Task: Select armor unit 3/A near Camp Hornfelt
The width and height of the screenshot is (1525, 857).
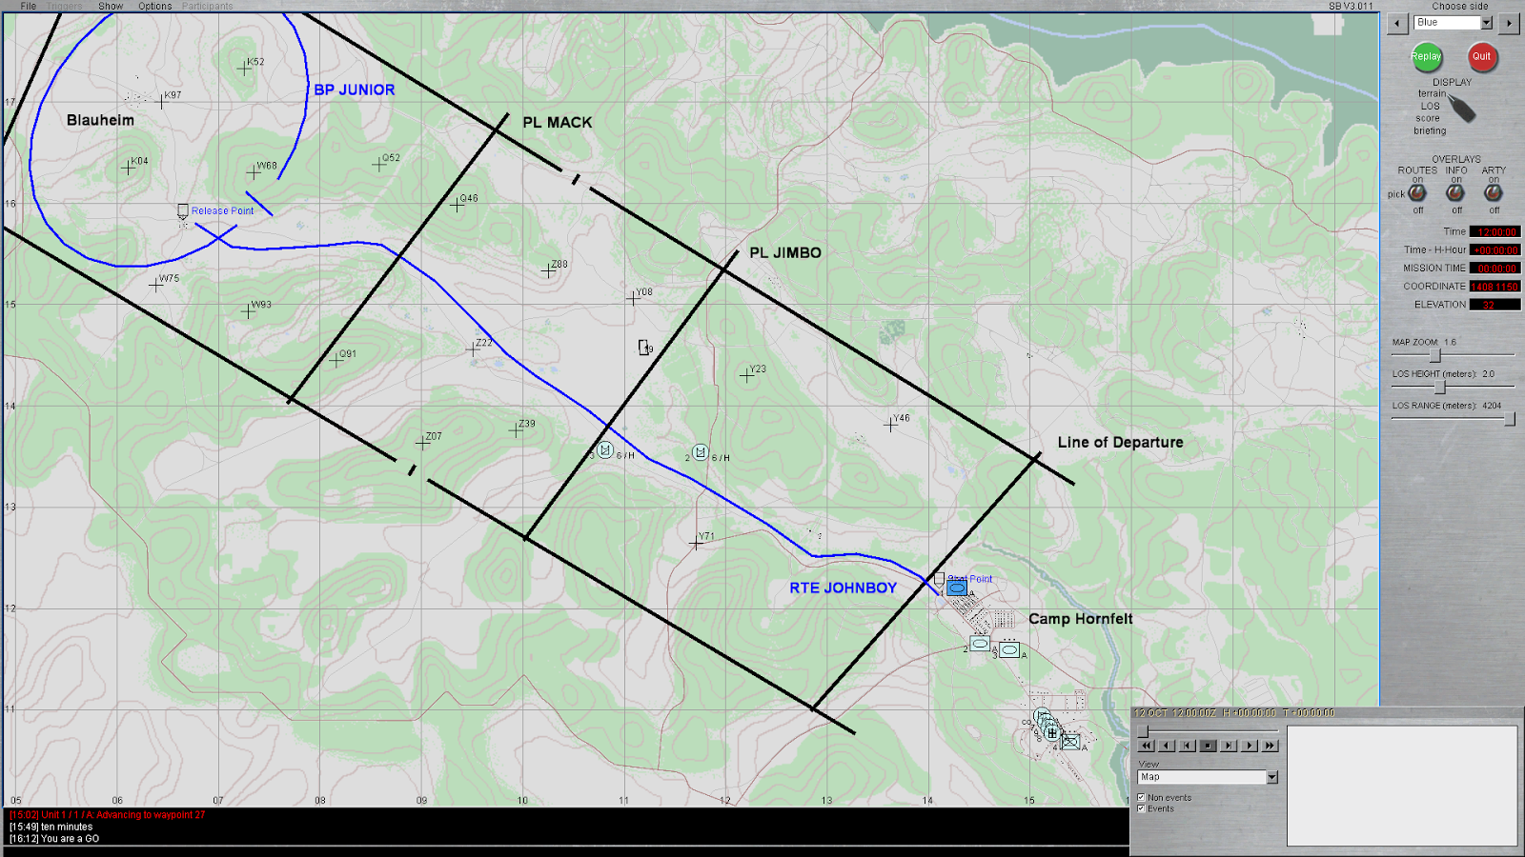Action: 1010,649
